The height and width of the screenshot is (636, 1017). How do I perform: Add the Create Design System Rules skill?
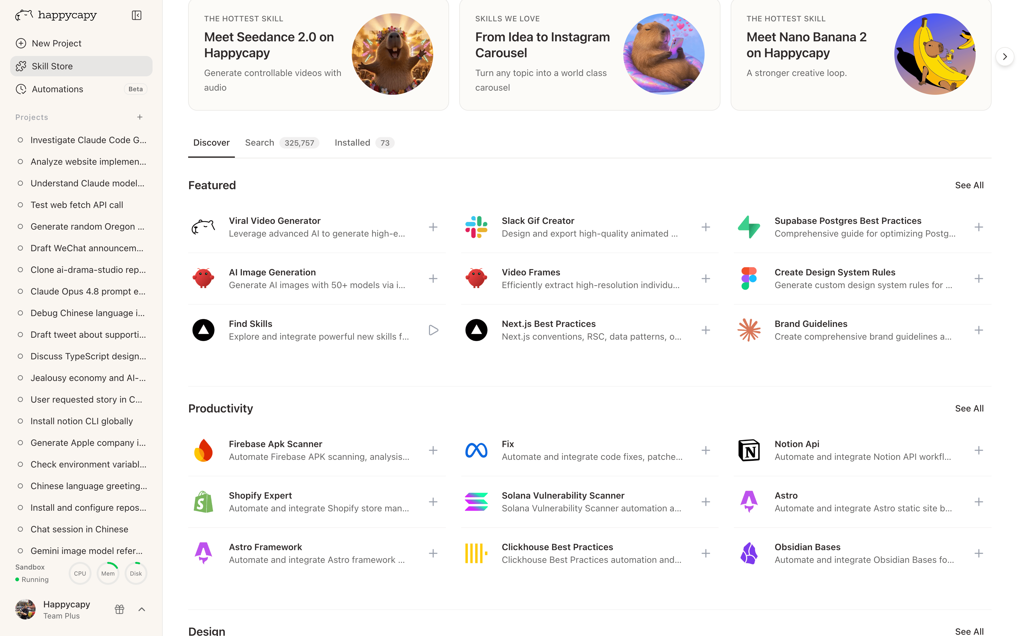tap(978, 279)
